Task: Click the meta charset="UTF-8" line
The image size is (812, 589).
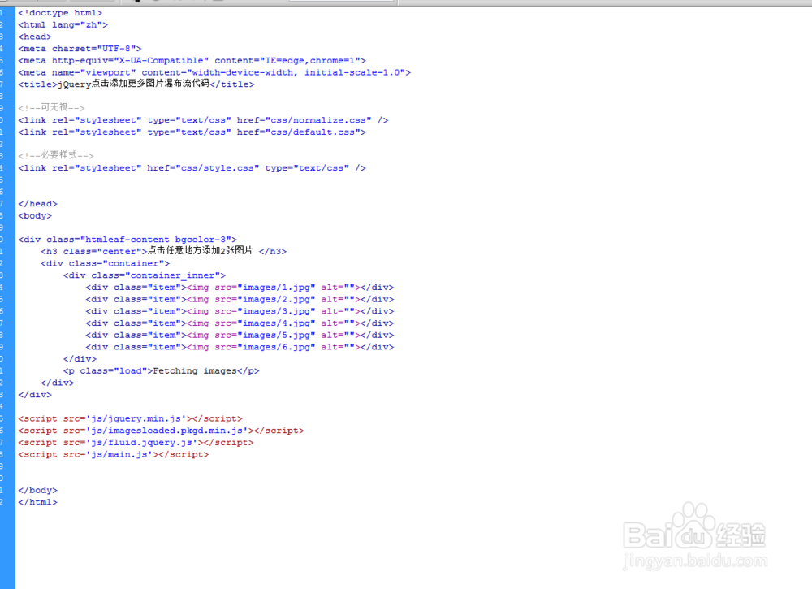Action: point(80,49)
